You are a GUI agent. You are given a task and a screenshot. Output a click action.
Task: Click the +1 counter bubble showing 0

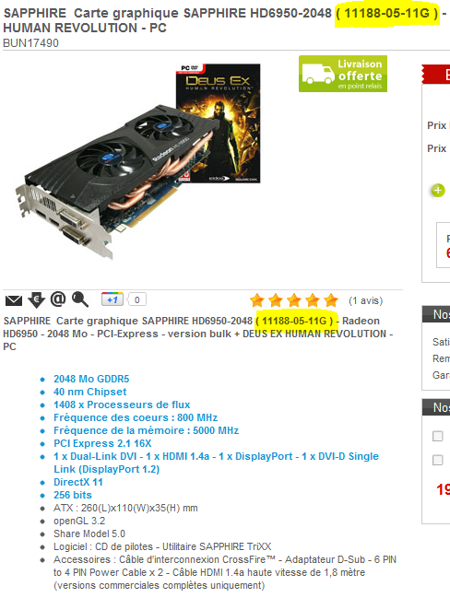click(136, 299)
